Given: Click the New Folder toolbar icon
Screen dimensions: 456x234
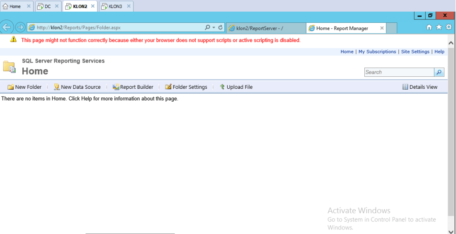Looking at the screenshot, I should point(11,87).
